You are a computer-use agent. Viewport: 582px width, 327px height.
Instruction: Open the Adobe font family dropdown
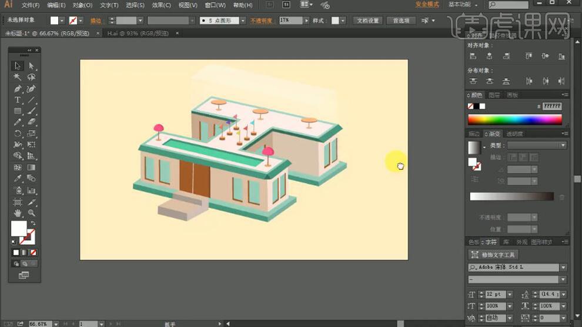[563, 267]
